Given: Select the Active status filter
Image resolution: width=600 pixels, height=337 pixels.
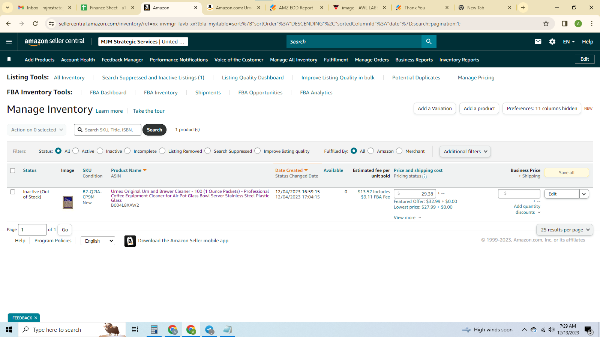Looking at the screenshot, I should (76, 151).
